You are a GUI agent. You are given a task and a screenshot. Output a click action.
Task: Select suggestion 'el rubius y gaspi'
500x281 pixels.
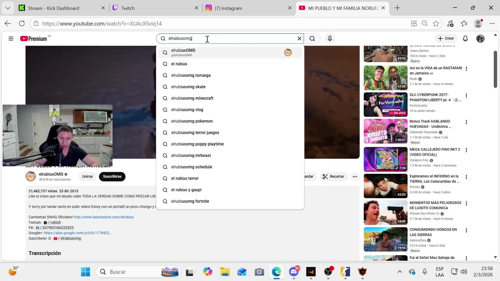point(230,190)
